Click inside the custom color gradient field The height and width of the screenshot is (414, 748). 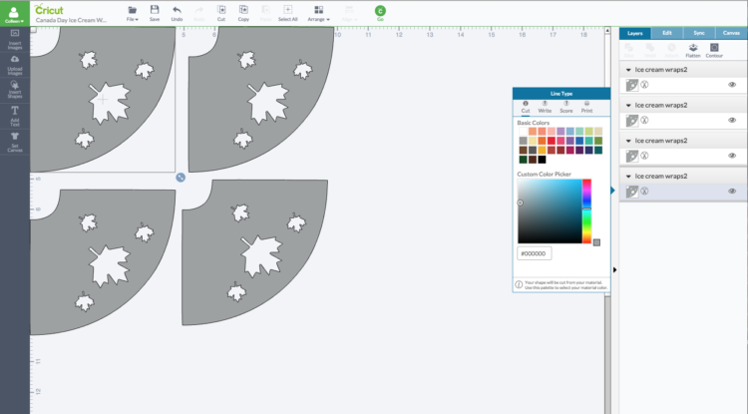click(x=550, y=211)
